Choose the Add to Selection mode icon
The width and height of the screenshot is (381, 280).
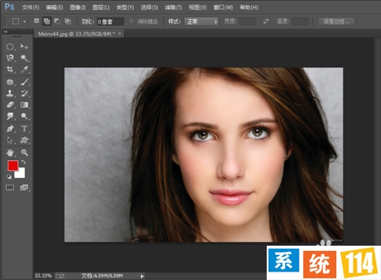[x=46, y=21]
